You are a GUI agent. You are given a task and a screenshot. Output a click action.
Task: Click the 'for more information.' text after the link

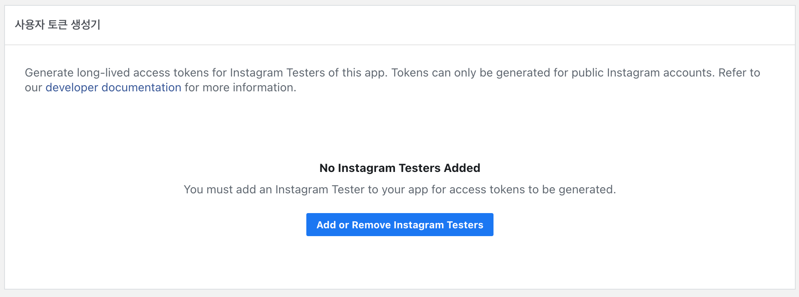coord(240,88)
